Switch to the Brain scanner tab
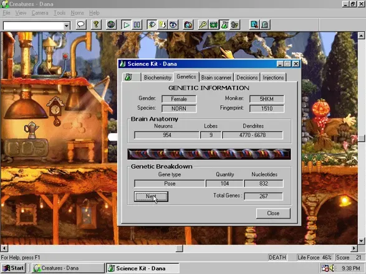366x274 pixels. coord(216,77)
